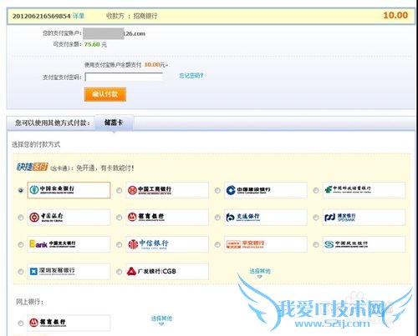
Task: Select online banking Merchants Bank radio button
Action: click(x=21, y=323)
